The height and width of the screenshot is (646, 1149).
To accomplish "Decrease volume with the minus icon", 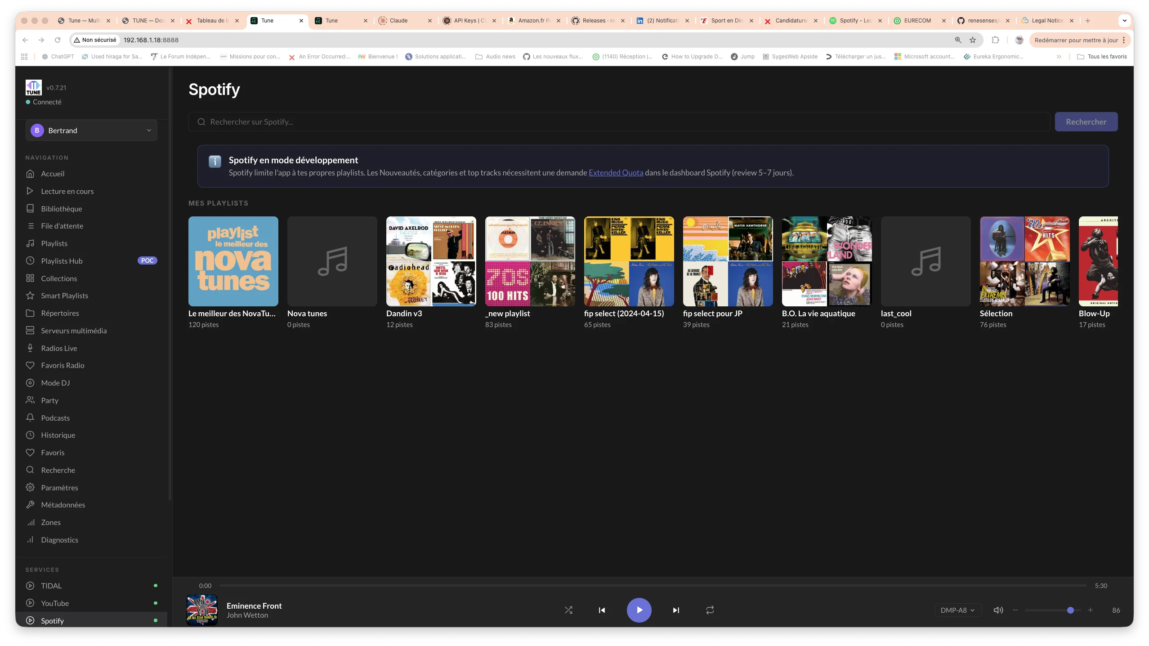I will coord(1015,610).
